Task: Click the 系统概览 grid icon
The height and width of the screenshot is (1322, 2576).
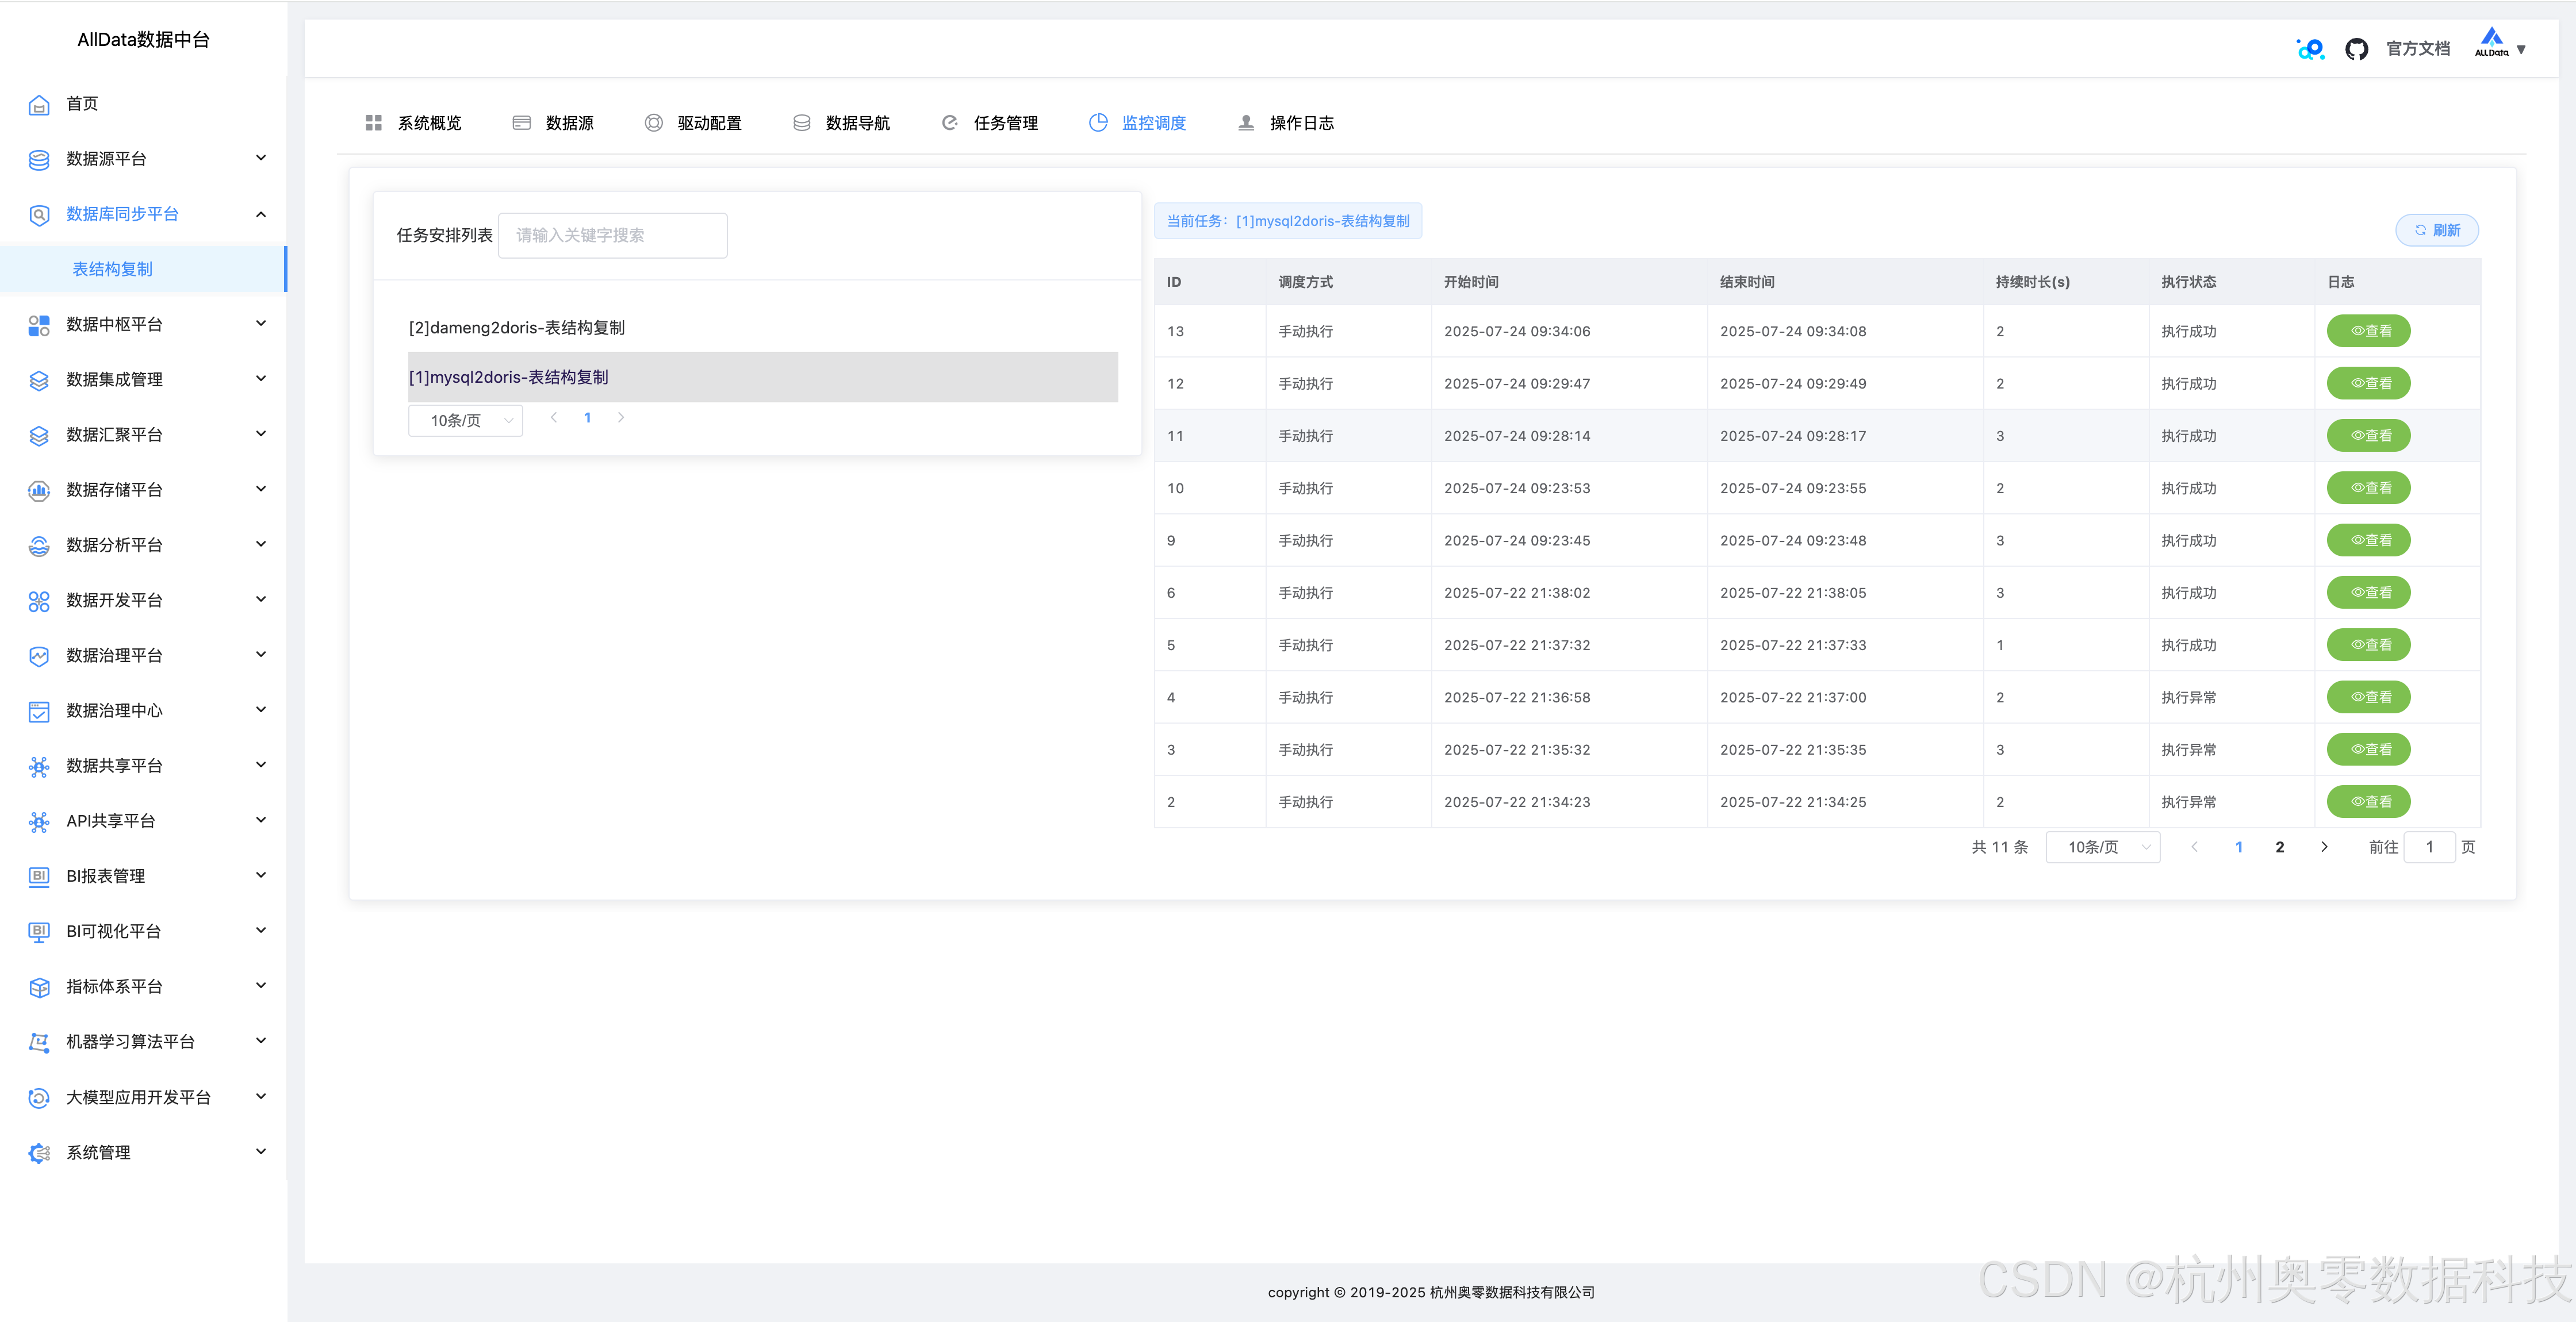Action: click(374, 123)
